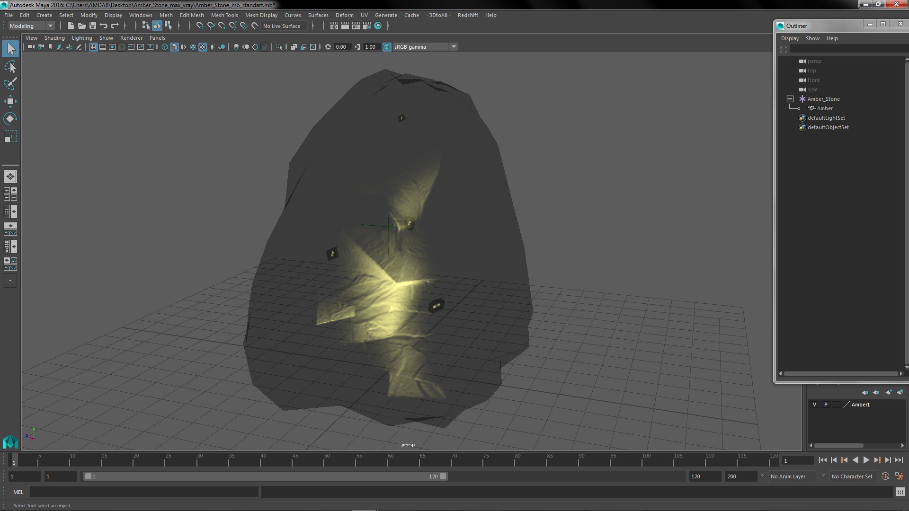This screenshot has height=511, width=909.
Task: Enable wireframe shading in viewport
Action: 164,47
